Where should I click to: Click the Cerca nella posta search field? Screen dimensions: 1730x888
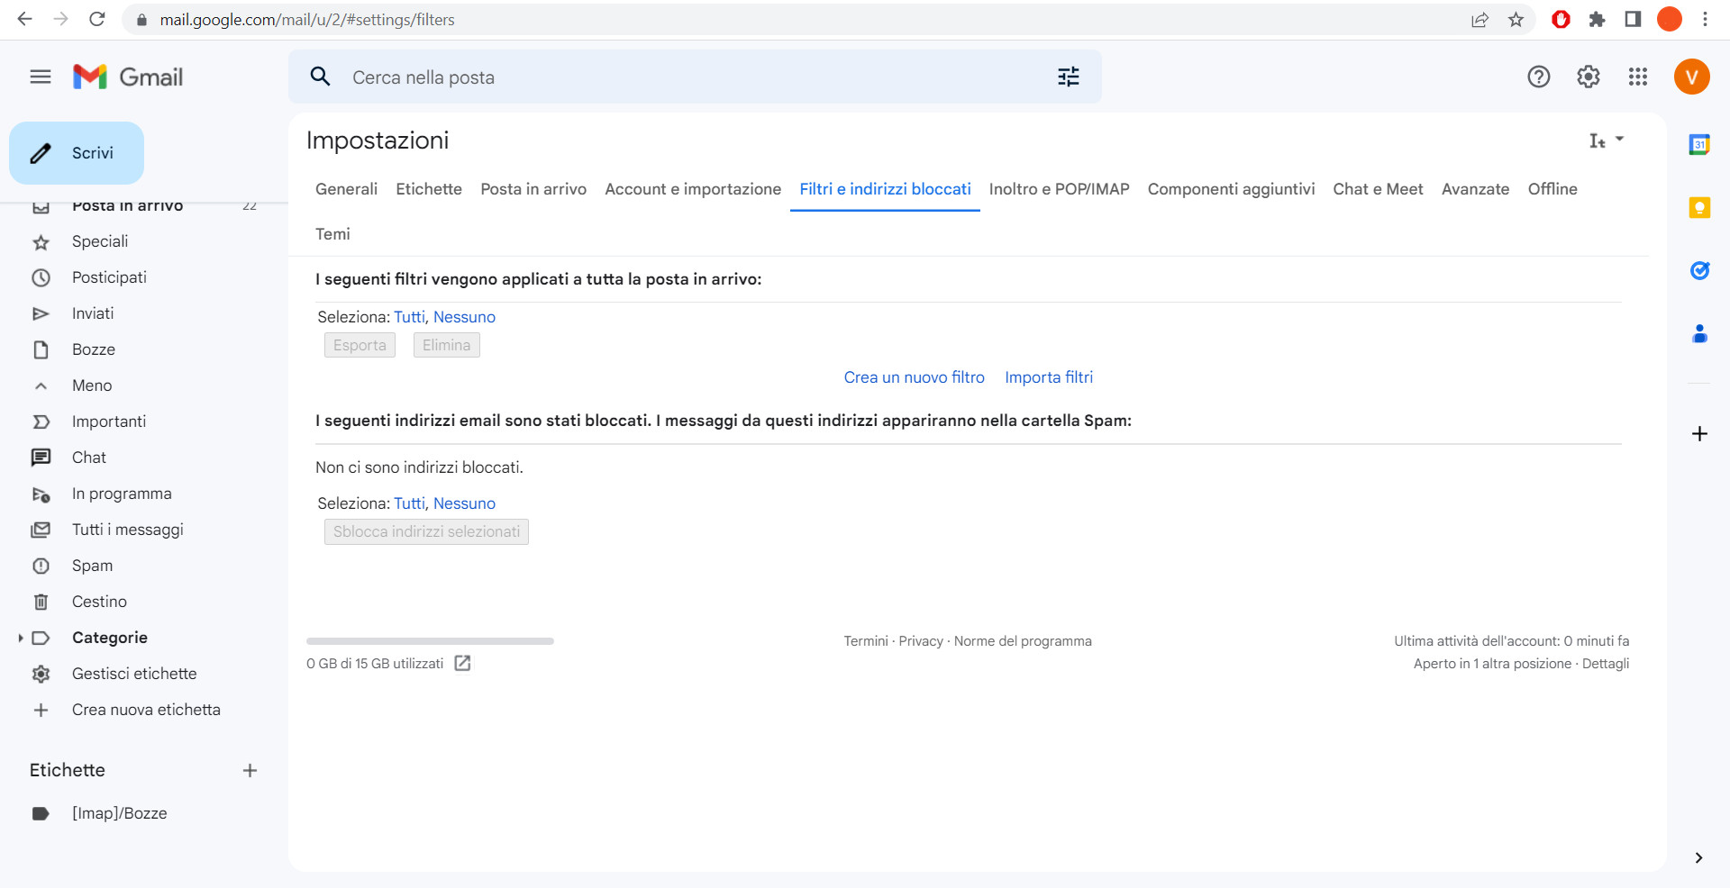(631, 77)
